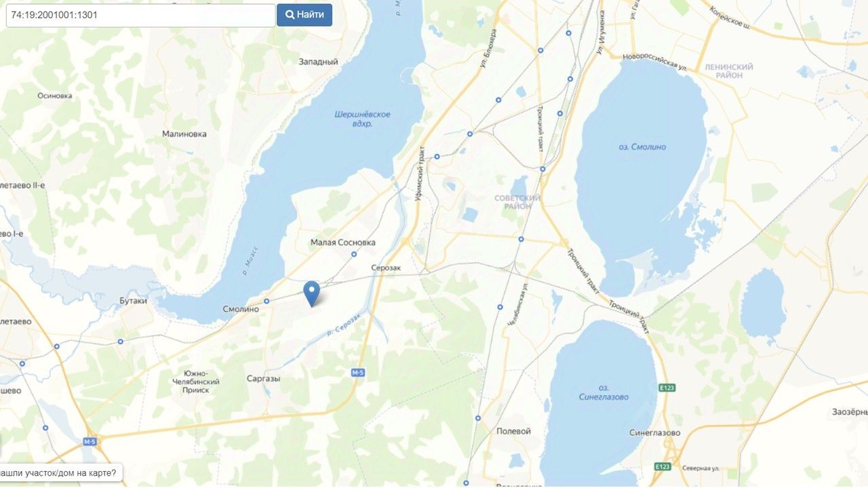Select the station marker beside Смолино village
The height and width of the screenshot is (488, 868).
[x=267, y=301]
